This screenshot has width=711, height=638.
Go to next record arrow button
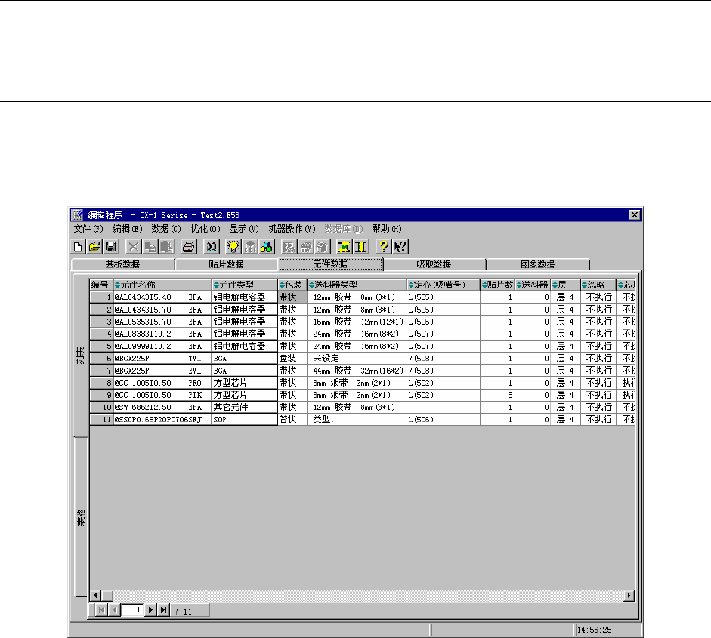150,610
